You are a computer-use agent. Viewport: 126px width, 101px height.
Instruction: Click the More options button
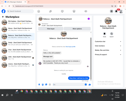pyautogui.click(x=77, y=29)
